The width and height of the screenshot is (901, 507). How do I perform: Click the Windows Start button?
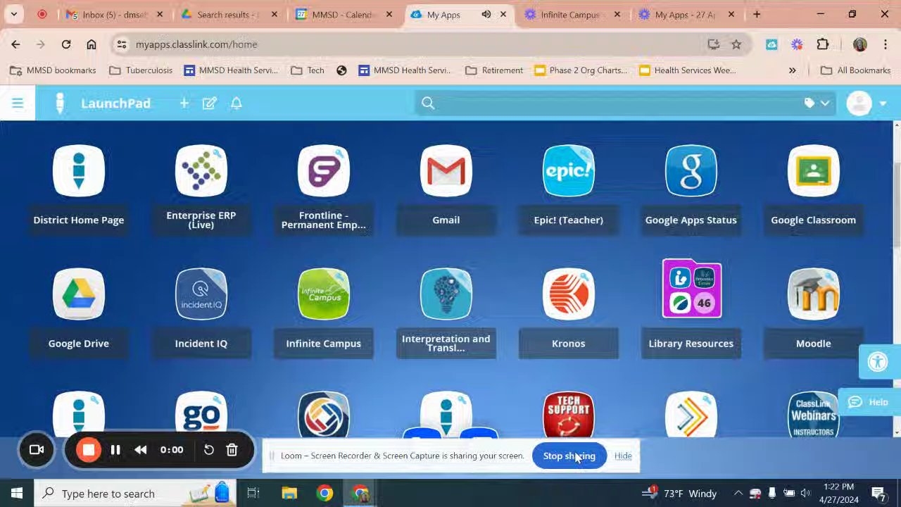[x=17, y=494]
